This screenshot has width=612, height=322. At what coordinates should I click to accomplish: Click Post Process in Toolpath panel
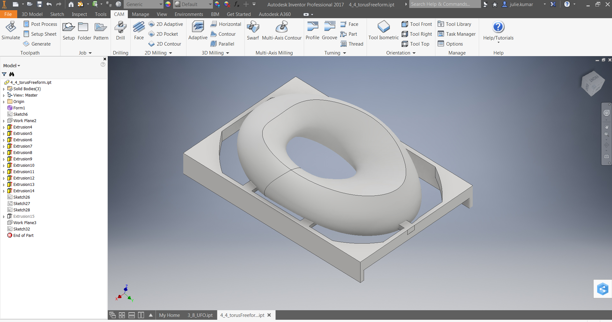click(x=40, y=24)
